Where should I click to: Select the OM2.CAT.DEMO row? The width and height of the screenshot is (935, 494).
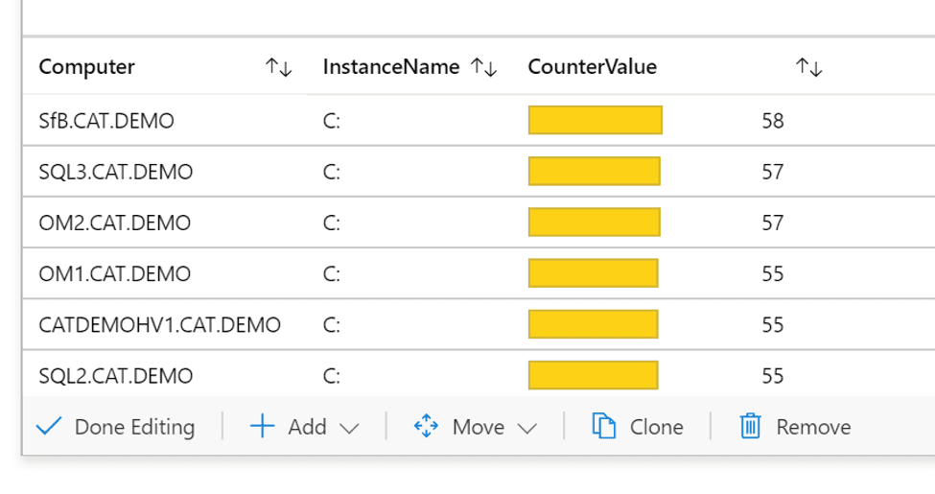pos(114,223)
